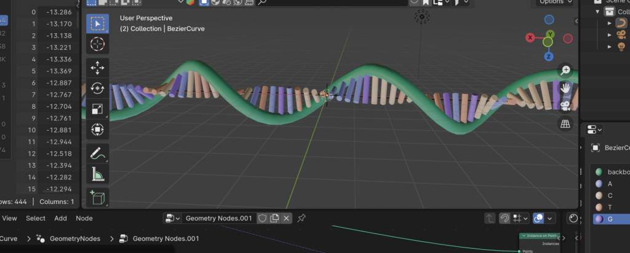Select the backbone material swatch
Image resolution: width=630 pixels, height=253 pixels.
597,172
